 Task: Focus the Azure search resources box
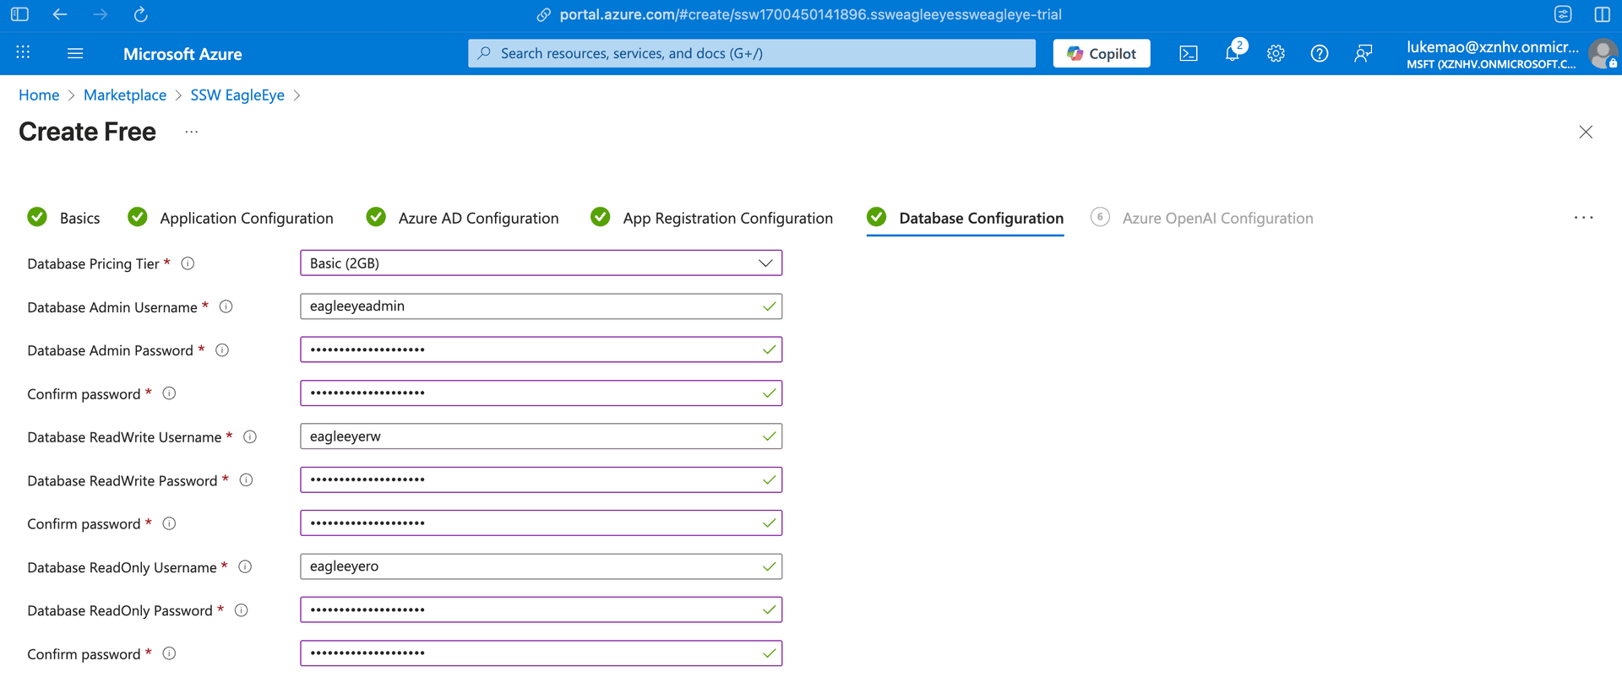click(752, 53)
